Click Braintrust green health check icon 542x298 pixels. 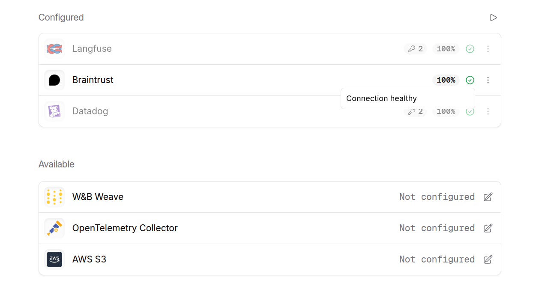pos(470,80)
